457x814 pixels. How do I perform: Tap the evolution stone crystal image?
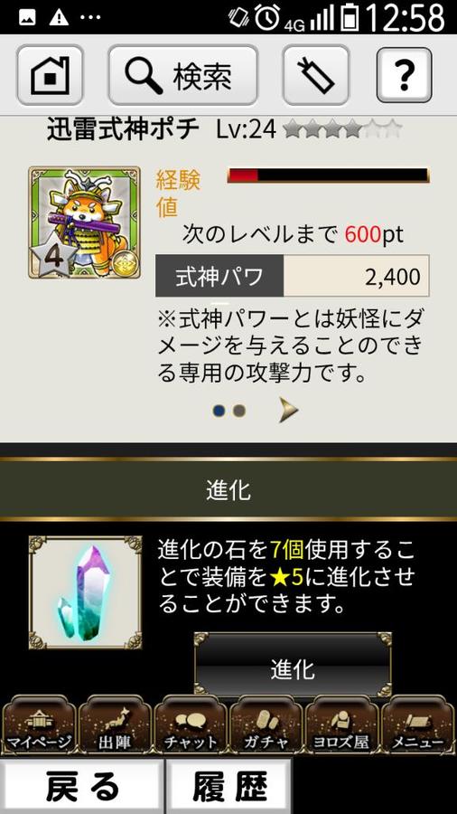click(x=86, y=592)
